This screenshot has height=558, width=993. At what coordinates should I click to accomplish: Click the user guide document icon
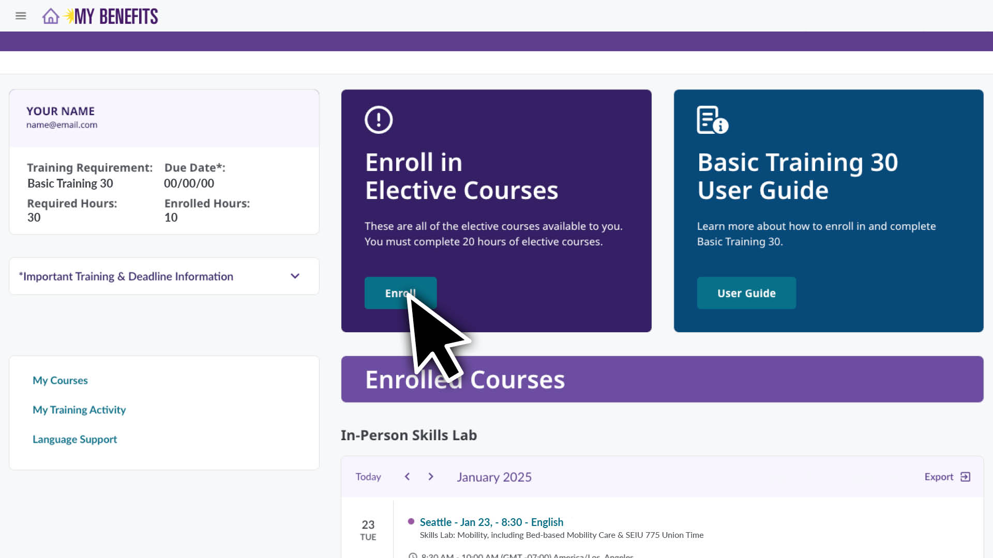(x=712, y=120)
